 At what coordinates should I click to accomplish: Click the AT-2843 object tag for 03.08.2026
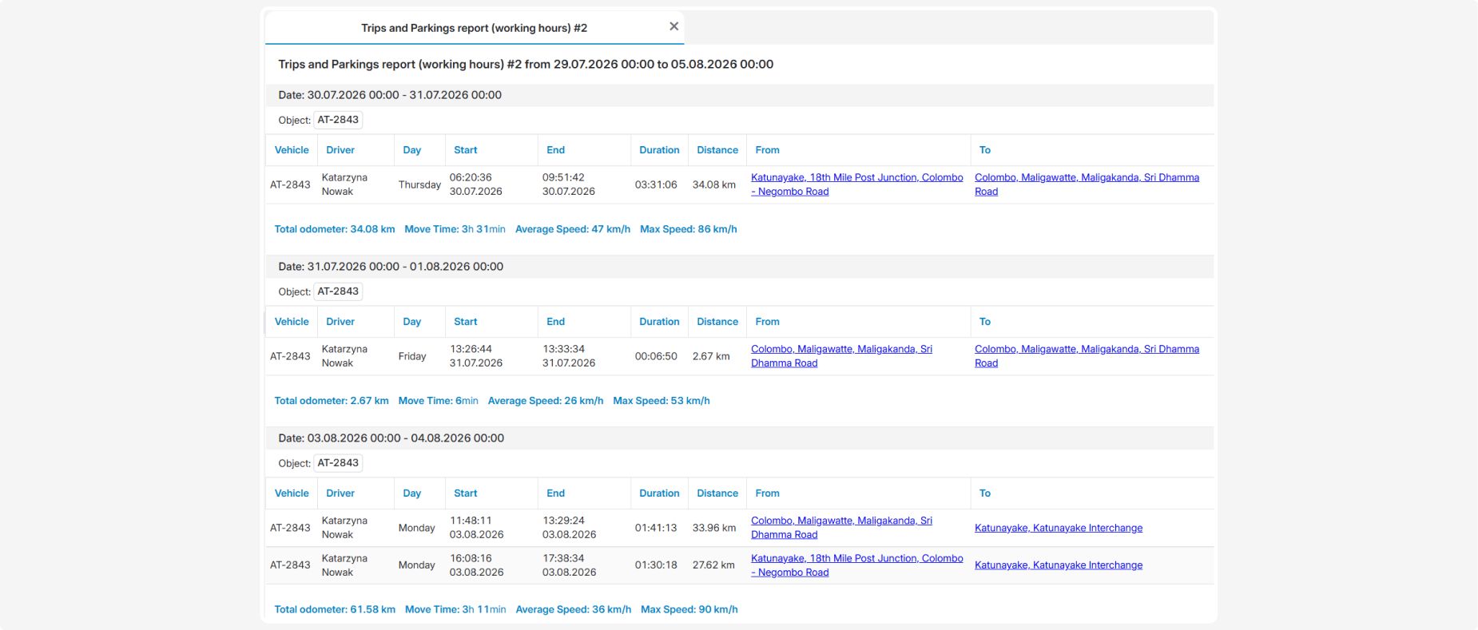338,463
